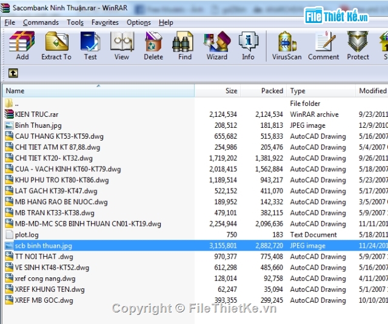Click the plot.log document icon
The image size is (388, 324).
9,234
